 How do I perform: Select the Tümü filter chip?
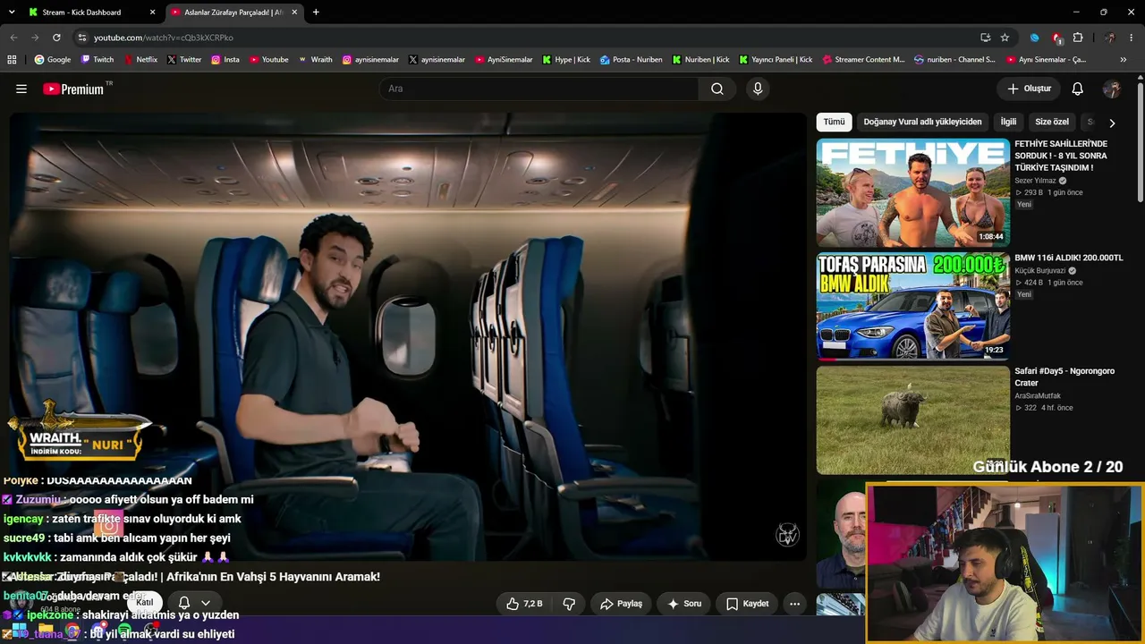[x=834, y=122]
